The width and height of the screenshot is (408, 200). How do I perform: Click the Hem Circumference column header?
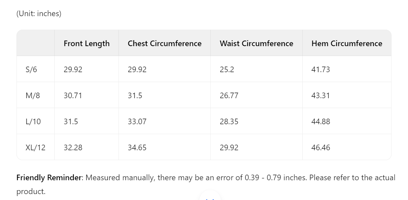click(x=347, y=43)
